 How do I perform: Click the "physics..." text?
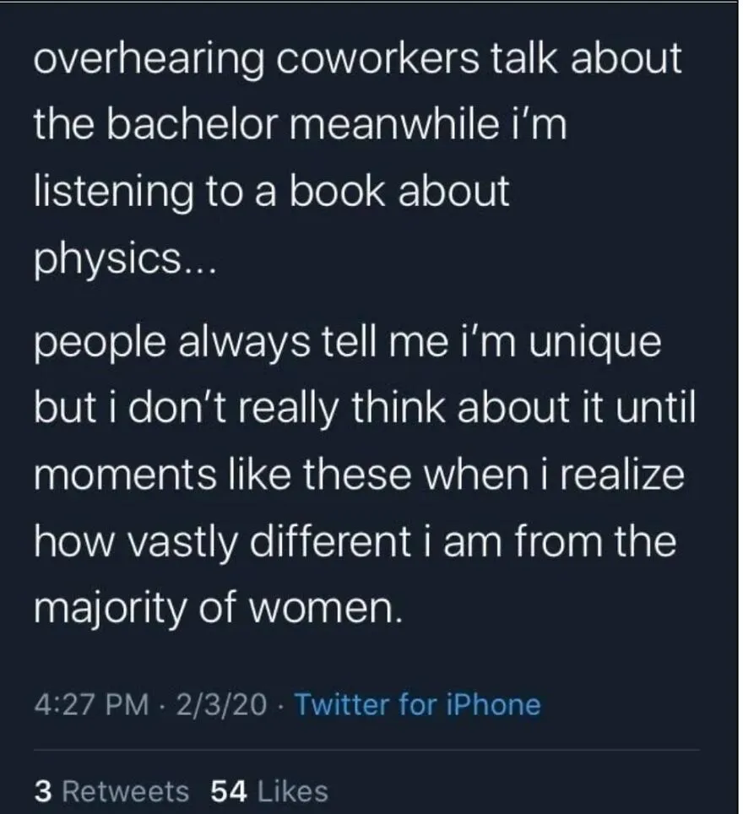[124, 258]
